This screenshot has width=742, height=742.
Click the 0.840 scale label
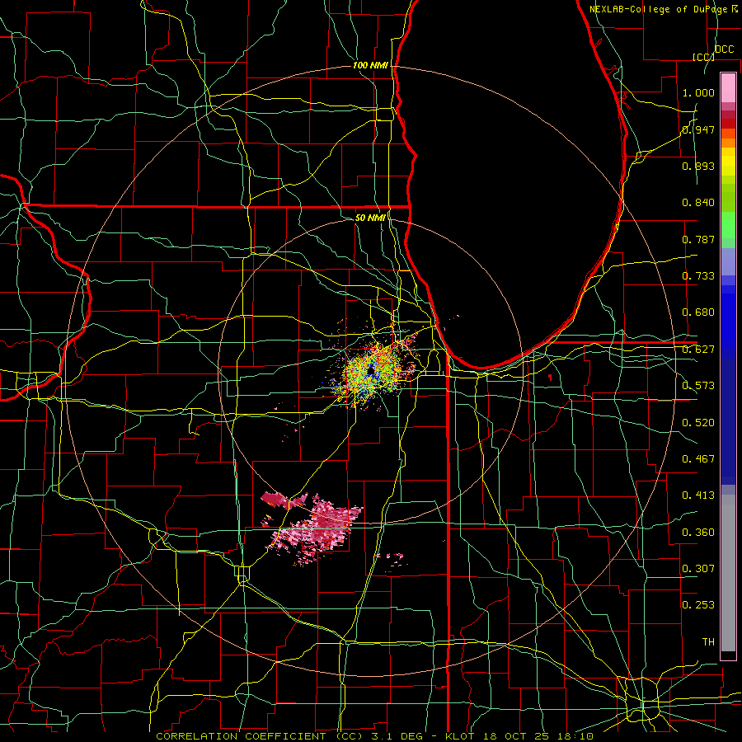tap(698, 203)
